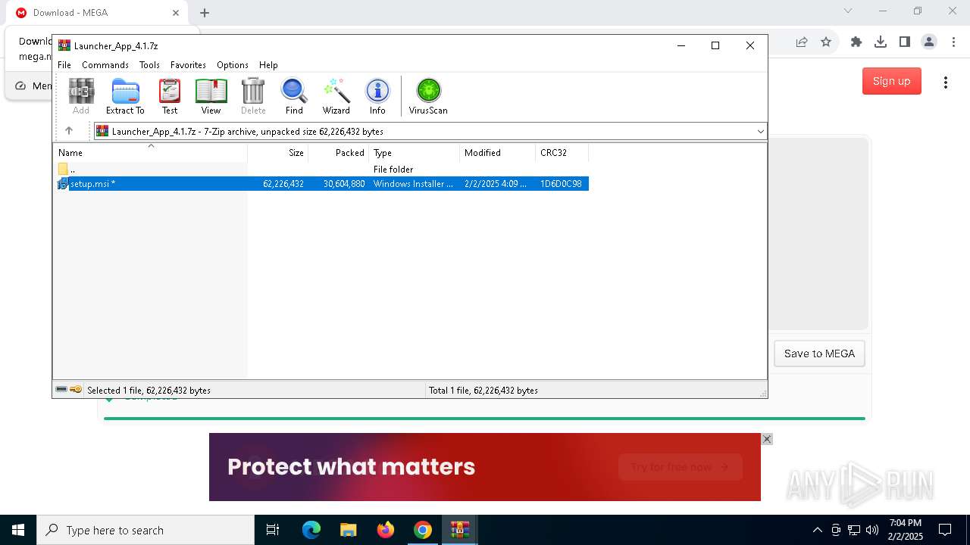Click 'Try for free now' in ad
The width and height of the screenshot is (970, 545).
[680, 467]
